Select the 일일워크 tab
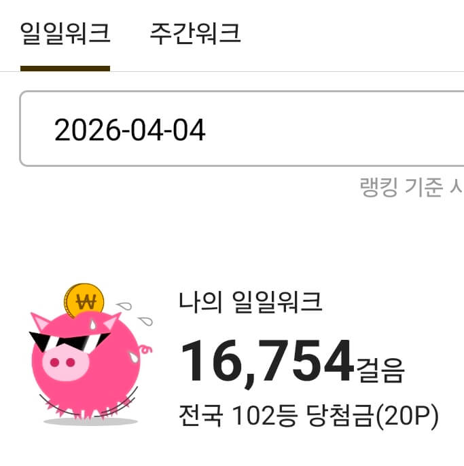464x466 pixels. (x=65, y=34)
